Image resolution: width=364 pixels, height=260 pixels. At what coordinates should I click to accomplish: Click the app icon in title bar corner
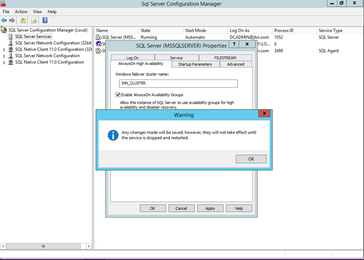tap(3, 3)
